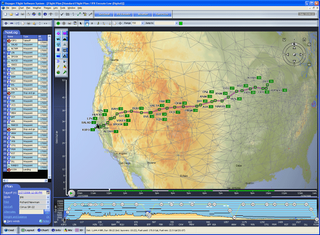Click the Chart button in bottom bar

(43, 230)
